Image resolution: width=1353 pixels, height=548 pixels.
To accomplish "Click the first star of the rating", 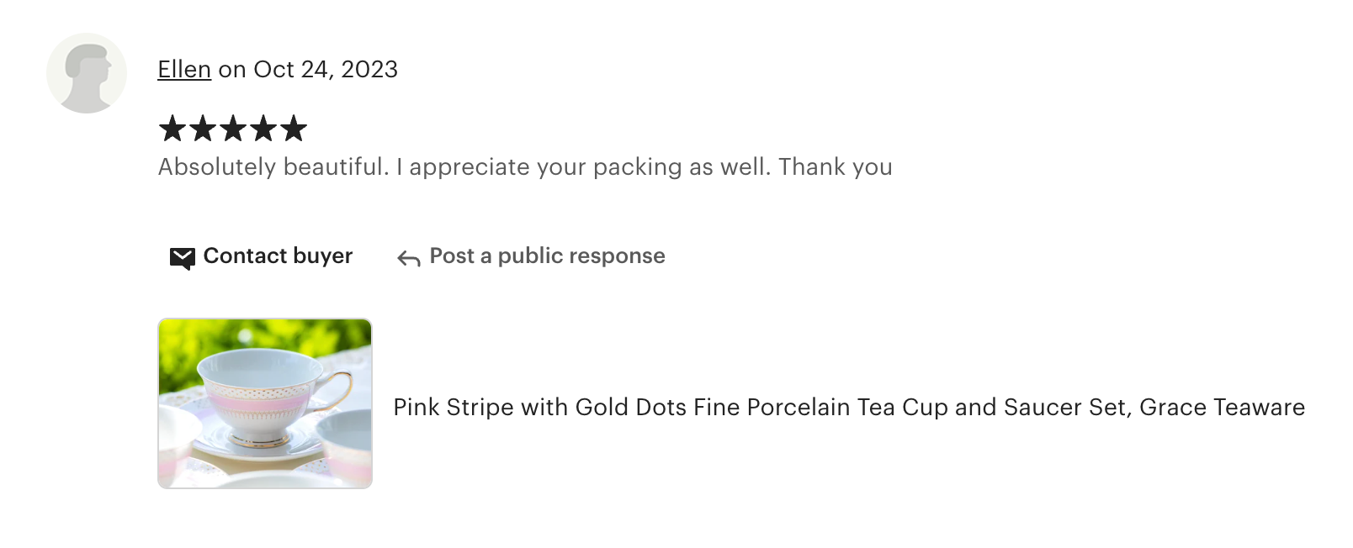I will coord(172,129).
